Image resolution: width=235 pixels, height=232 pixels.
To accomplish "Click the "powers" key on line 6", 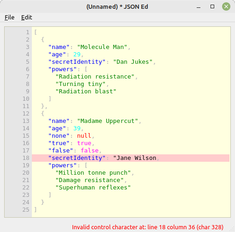I will (x=62, y=69).
